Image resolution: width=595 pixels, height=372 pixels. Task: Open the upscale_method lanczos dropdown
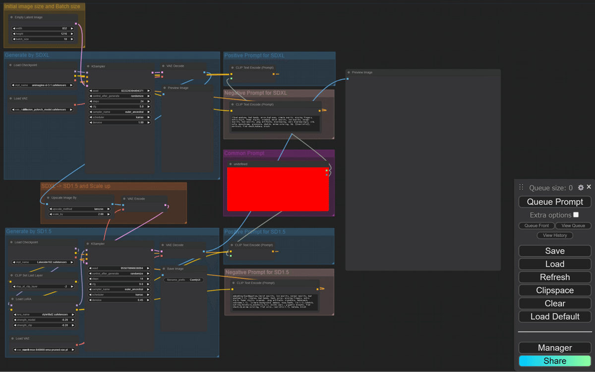coord(80,209)
